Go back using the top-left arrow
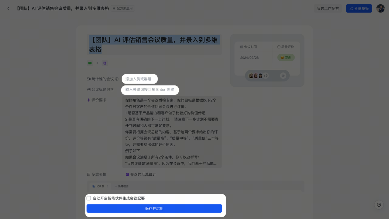Screen dimensions: 389x219 coord(8,8)
